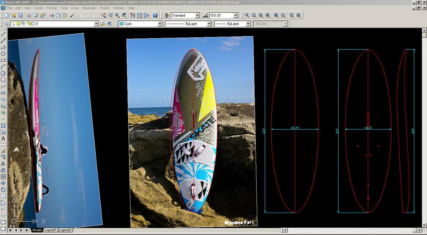Open the Standard text style dropdown
427x235 pixels.
pyautogui.click(x=198, y=15)
